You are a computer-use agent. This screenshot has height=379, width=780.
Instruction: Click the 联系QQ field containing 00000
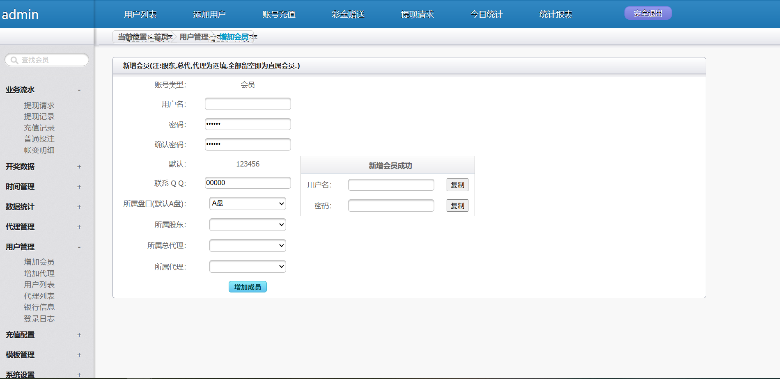[x=248, y=183]
